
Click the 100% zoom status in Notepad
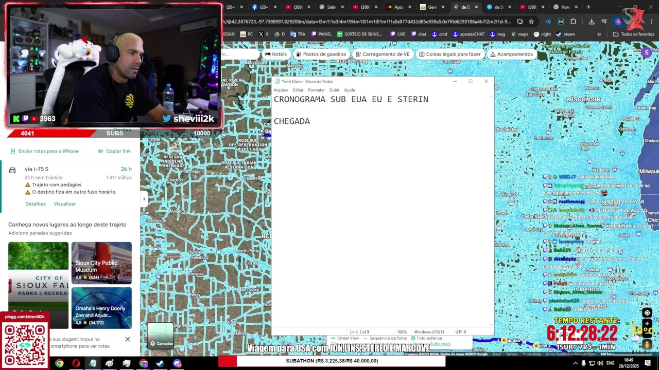click(x=402, y=332)
